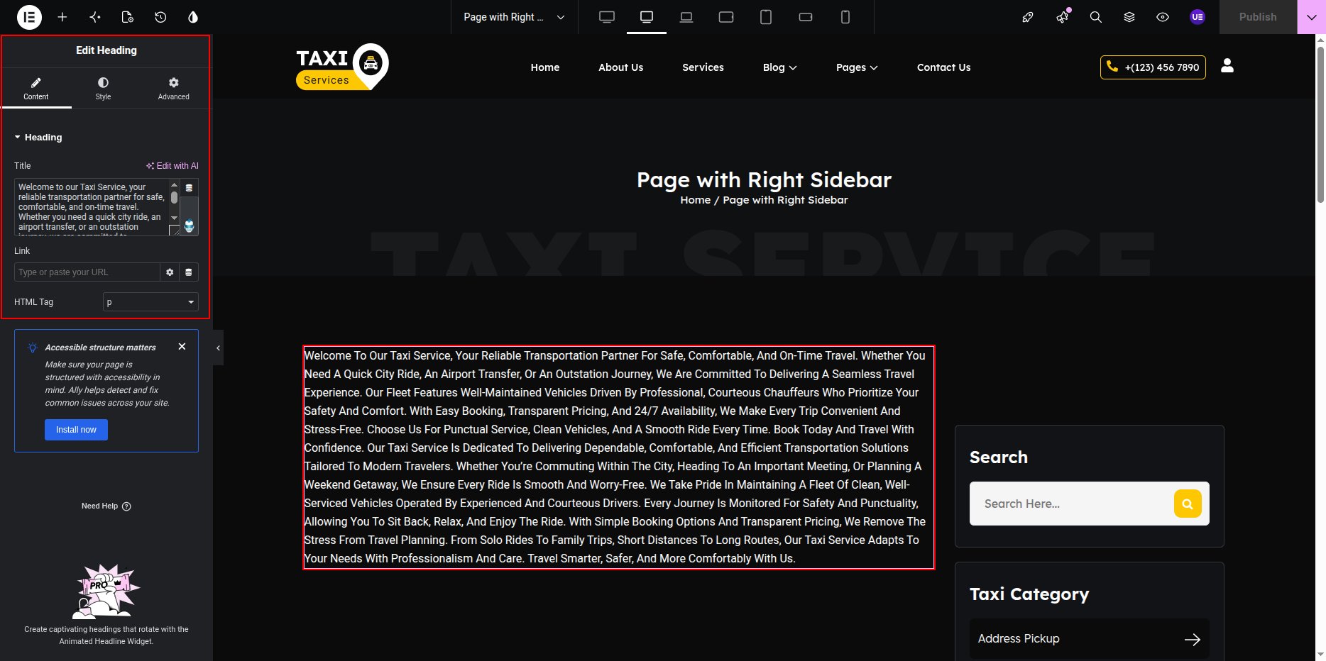Open About Us nav item
The image size is (1326, 661).
(x=621, y=67)
